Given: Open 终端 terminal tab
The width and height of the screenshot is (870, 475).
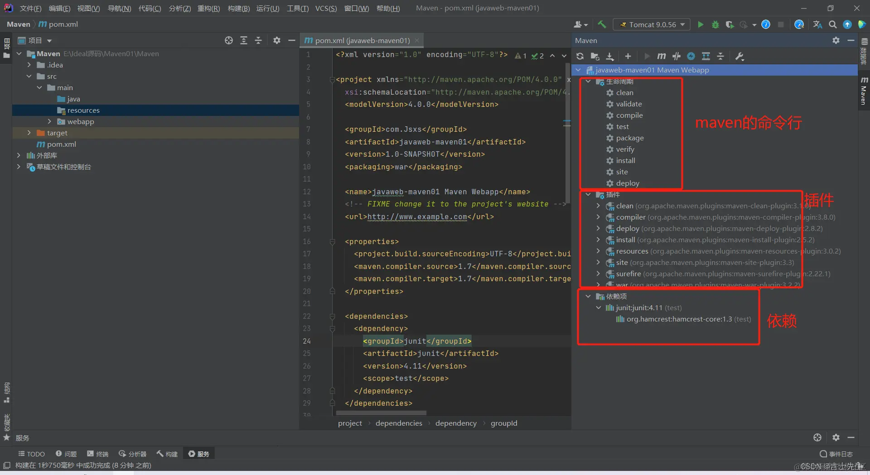Looking at the screenshot, I should 98,454.
